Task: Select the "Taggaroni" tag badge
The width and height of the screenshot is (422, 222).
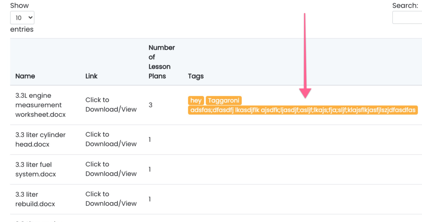Action: 223,101
